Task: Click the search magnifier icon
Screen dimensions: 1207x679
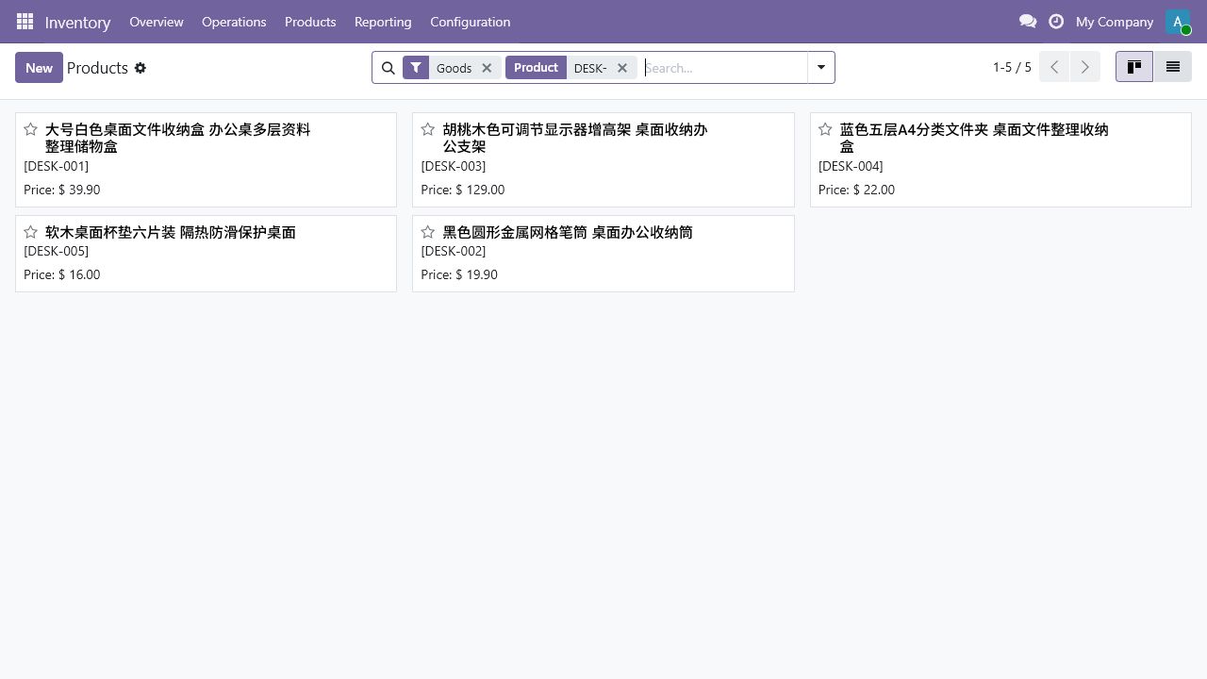Action: pos(388,68)
